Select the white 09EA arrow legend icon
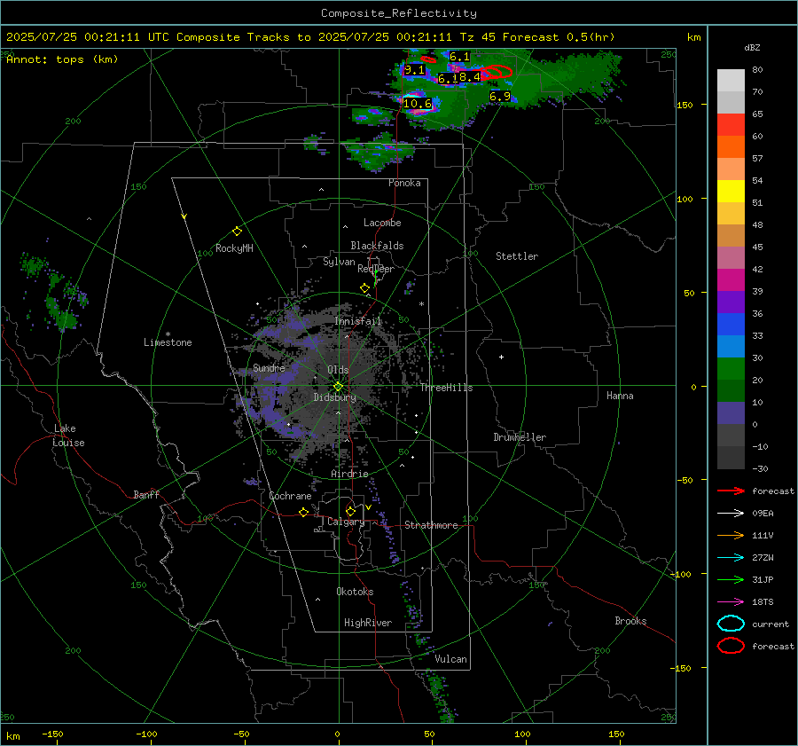The image size is (798, 746). click(x=731, y=513)
